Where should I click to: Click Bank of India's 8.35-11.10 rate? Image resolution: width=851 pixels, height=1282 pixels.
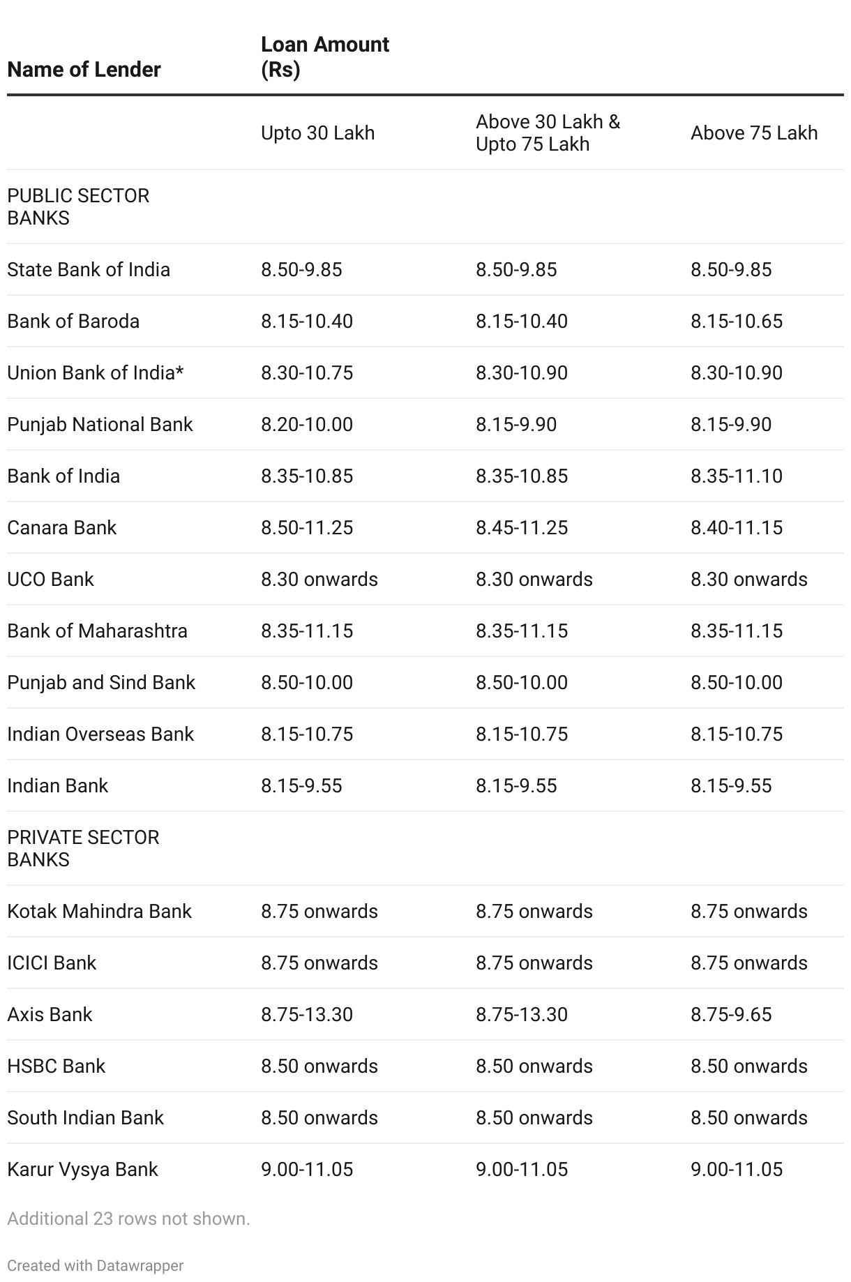pos(737,476)
